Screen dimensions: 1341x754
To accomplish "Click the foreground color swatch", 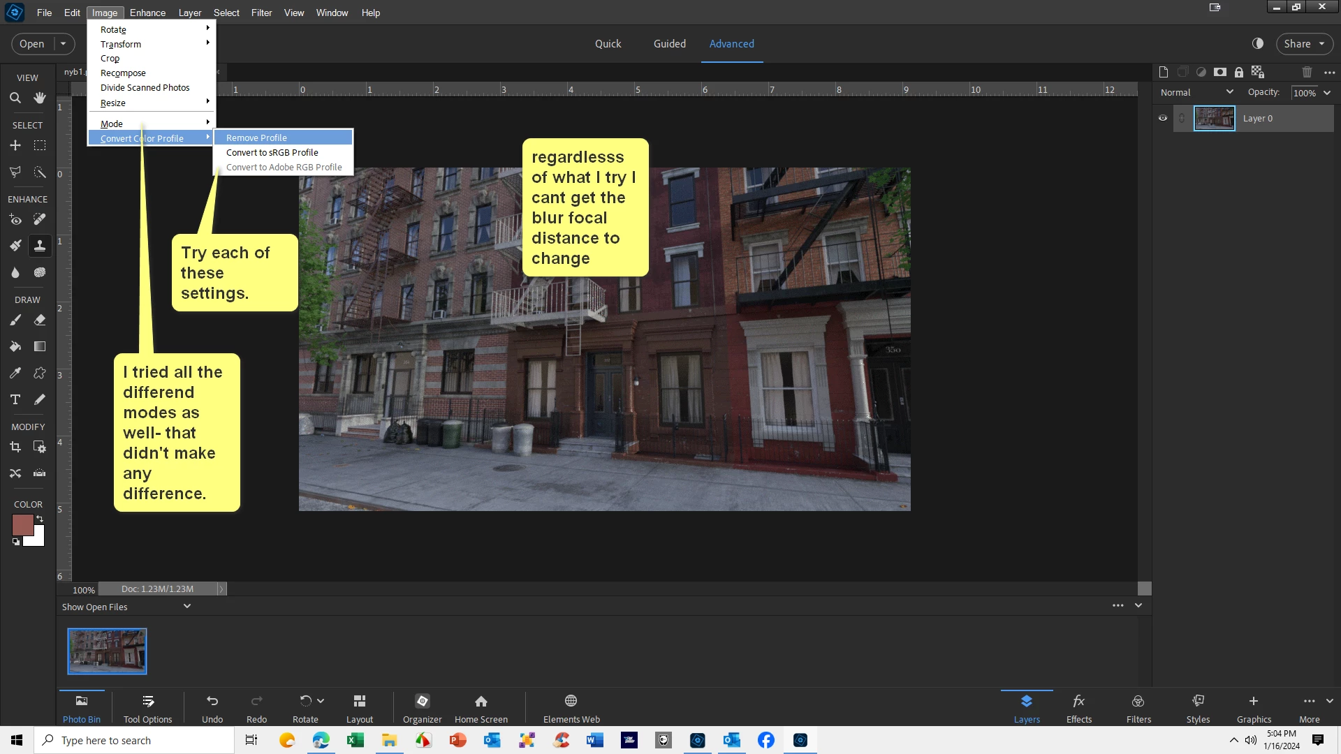I will pos(22,525).
